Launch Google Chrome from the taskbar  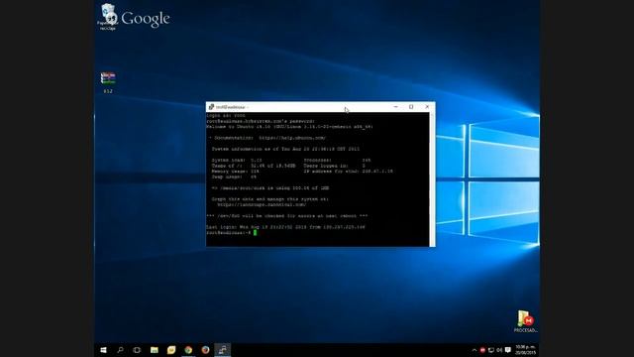188,350
